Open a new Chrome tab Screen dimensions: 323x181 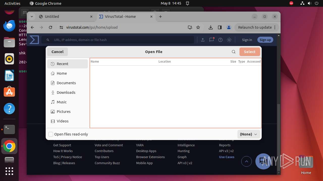(x=160, y=17)
